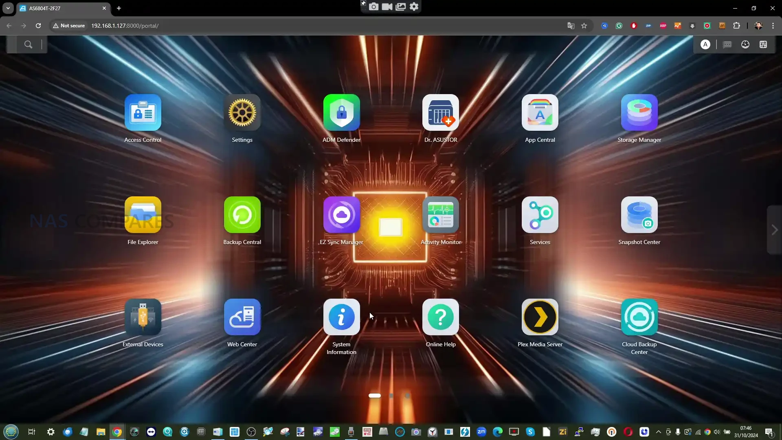Viewport: 782px width, 440px height.
Task: Open Dr. ASUSTOR diagnostics app
Action: pos(441,113)
